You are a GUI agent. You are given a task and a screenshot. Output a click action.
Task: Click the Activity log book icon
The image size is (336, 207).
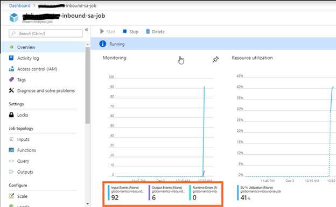click(11, 58)
